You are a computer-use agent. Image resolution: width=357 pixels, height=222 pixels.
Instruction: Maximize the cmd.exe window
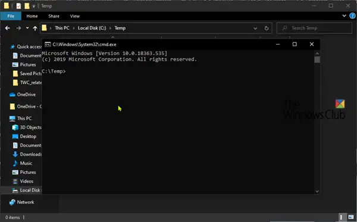click(295, 44)
